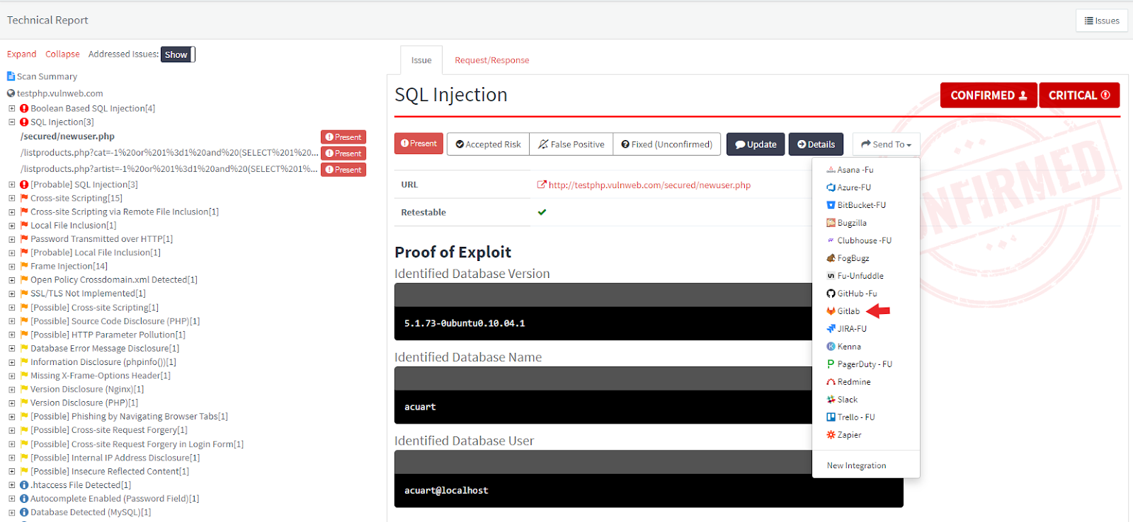Toggle Present badge for listproducts.php?cat= entry

343,153
